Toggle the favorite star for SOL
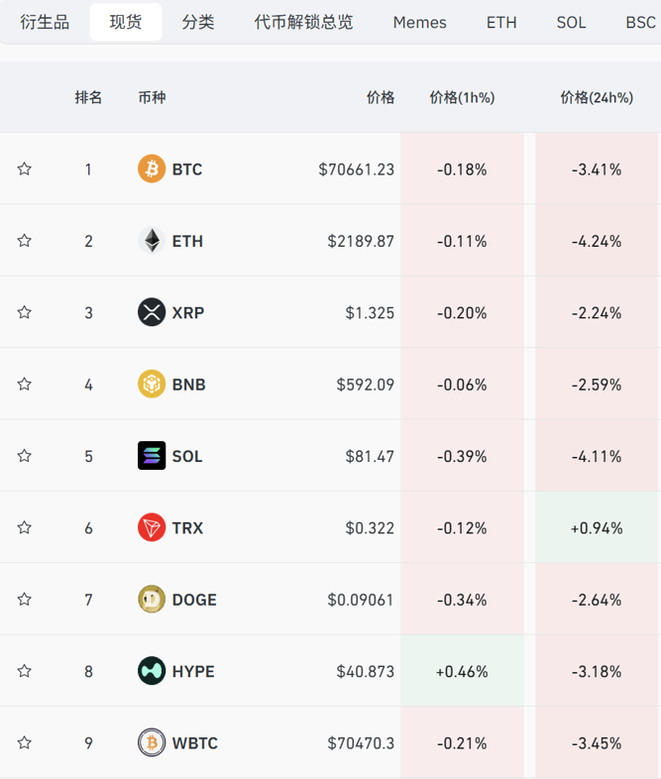Image resolution: width=661 pixels, height=779 pixels. (25, 456)
